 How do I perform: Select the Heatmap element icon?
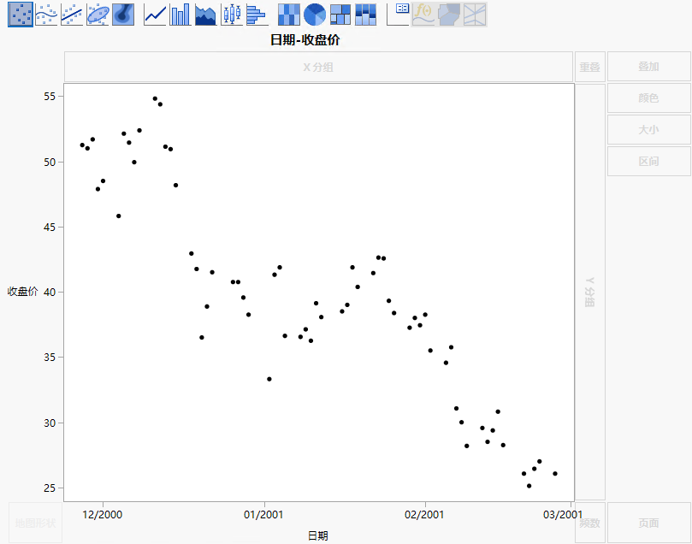point(289,15)
